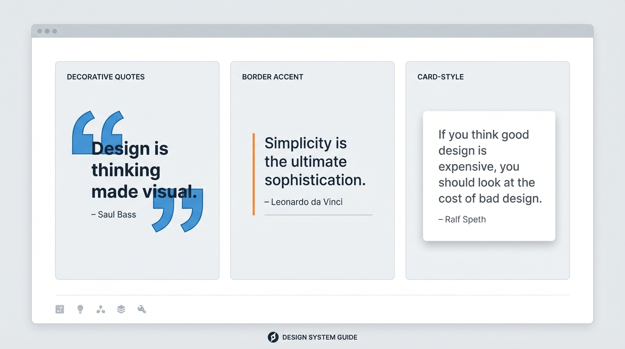Click the traffic-light dots in the window bar
This screenshot has width=625, height=349.
tap(47, 31)
